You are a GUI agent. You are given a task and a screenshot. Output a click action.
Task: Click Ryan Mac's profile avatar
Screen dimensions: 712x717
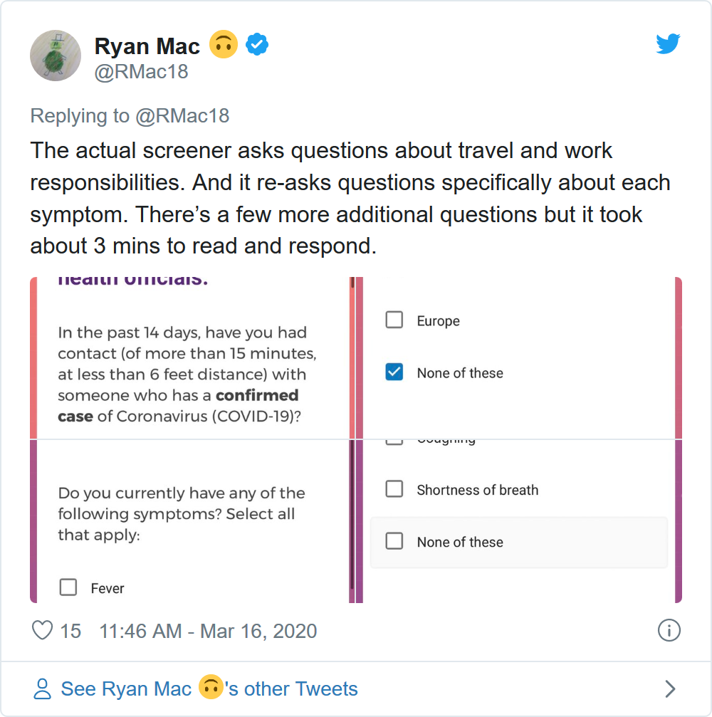coord(55,56)
